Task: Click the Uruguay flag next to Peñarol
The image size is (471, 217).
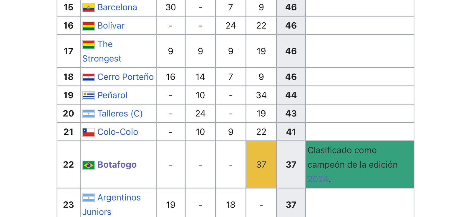Action: click(x=88, y=96)
